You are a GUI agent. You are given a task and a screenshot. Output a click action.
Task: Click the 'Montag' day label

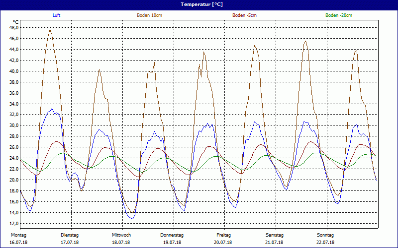(18, 235)
